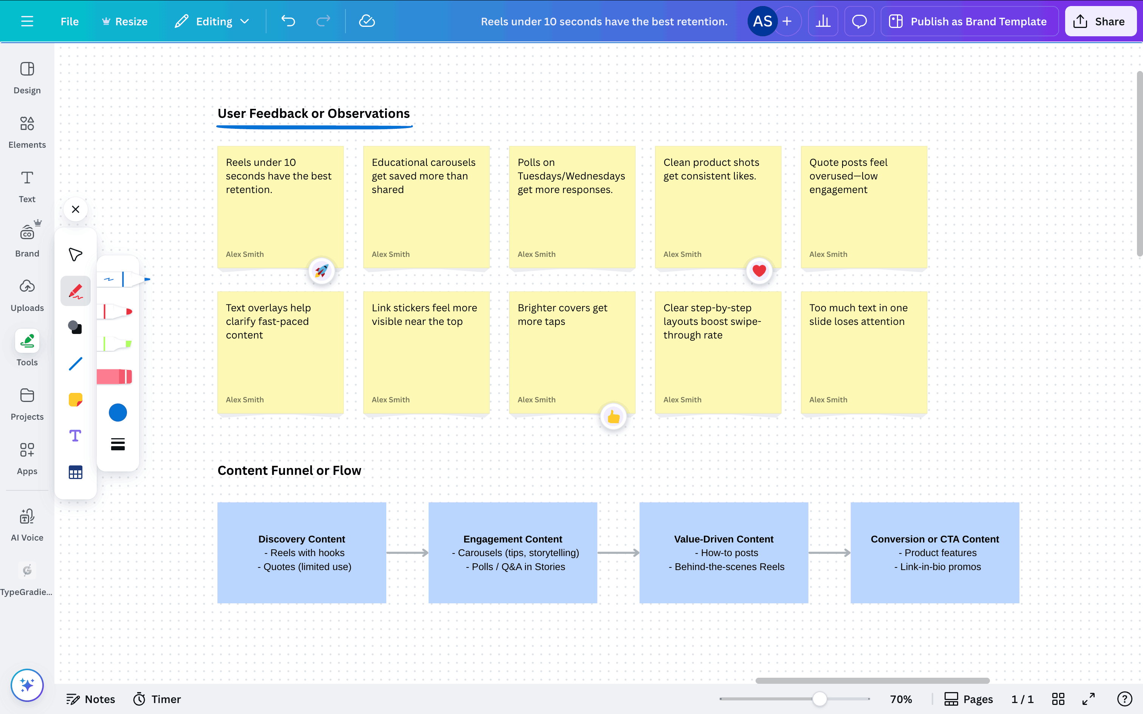Open the File menu
The width and height of the screenshot is (1143, 714).
click(70, 21)
